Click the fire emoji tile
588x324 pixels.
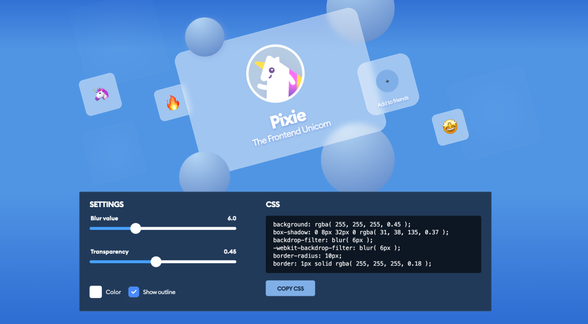173,103
